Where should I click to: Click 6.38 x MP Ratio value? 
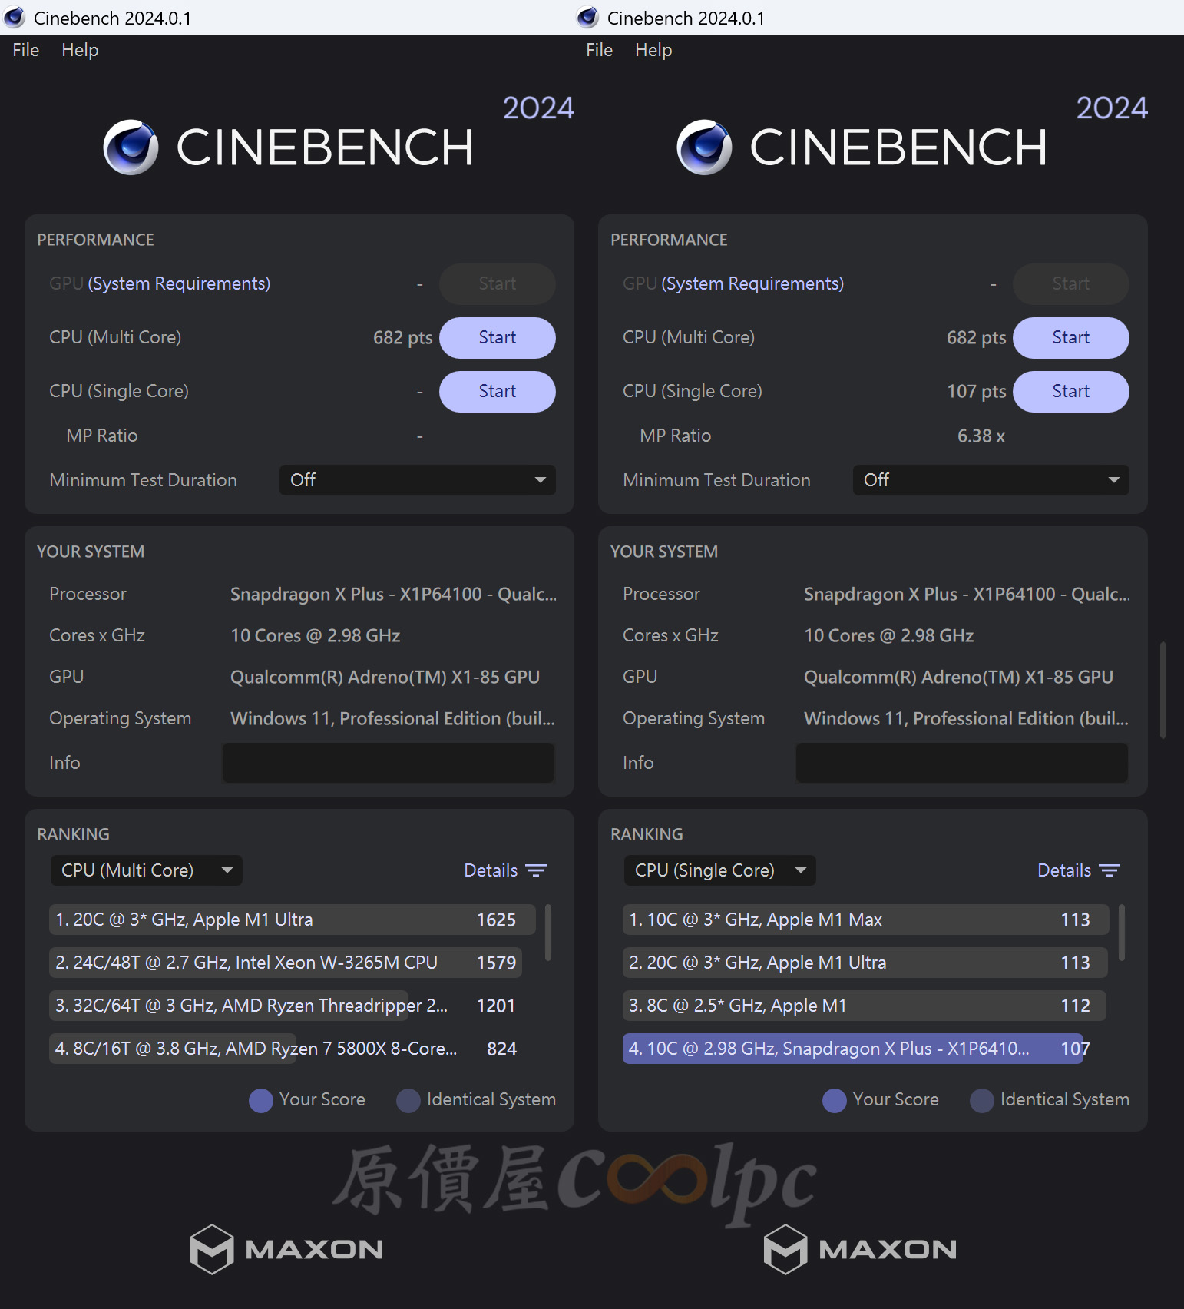coord(981,436)
